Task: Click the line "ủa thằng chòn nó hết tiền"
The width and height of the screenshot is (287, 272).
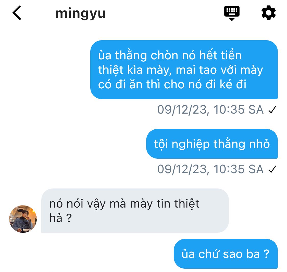Action: tap(170, 55)
